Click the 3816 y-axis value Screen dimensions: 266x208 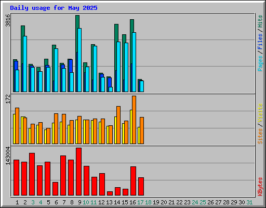8,20
